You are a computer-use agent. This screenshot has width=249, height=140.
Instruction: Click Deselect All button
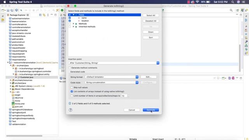point(151,21)
